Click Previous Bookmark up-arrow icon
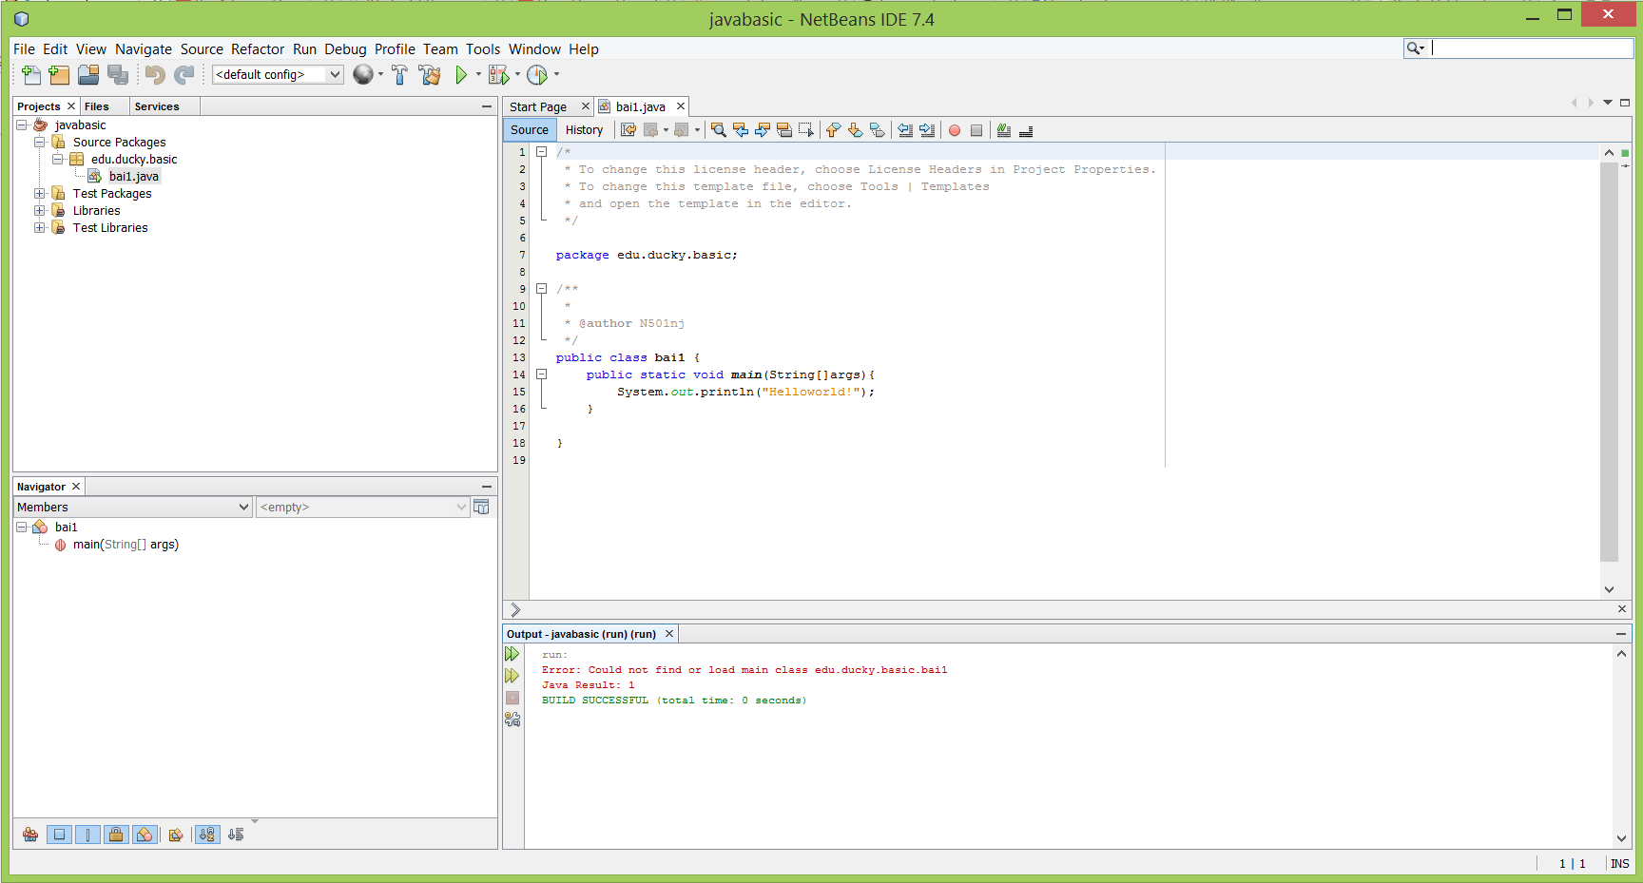The width and height of the screenshot is (1643, 883). (833, 130)
